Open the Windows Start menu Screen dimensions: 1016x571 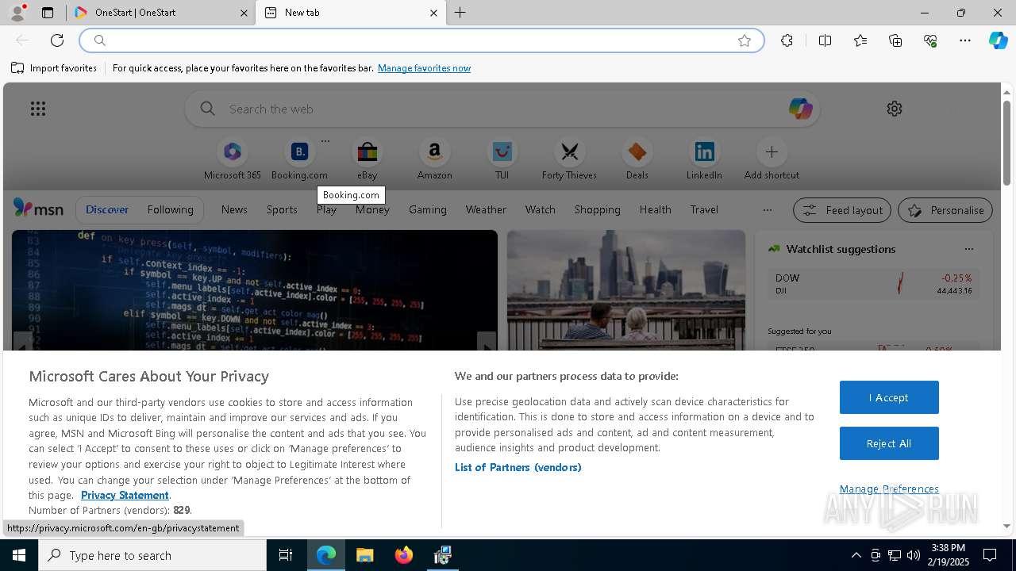(19, 555)
